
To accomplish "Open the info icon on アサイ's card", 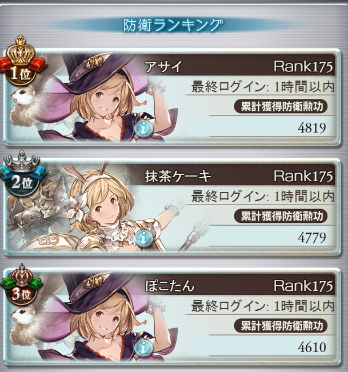I will coord(143,129).
